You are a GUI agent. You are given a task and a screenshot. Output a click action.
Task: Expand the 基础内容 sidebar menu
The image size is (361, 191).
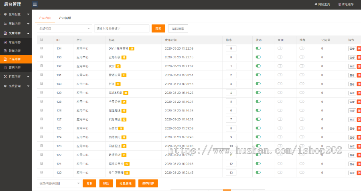tap(16, 24)
